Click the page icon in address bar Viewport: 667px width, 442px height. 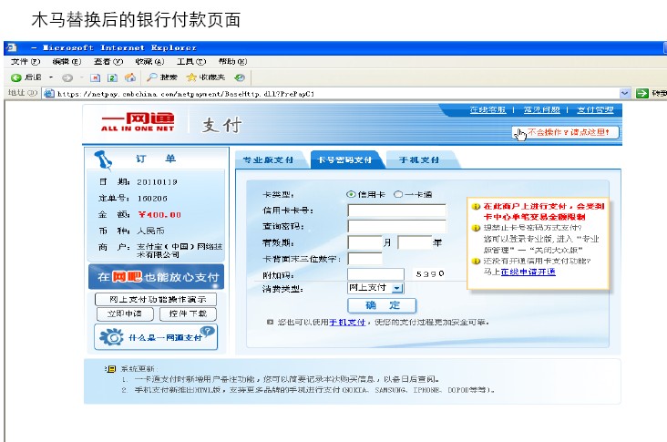[x=49, y=93]
